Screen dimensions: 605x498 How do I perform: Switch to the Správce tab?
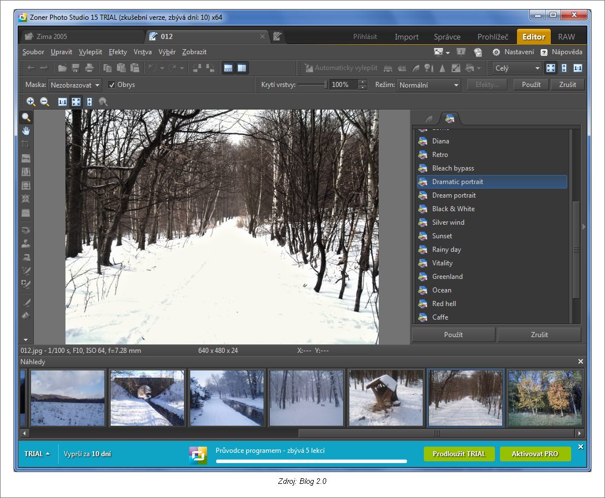447,37
